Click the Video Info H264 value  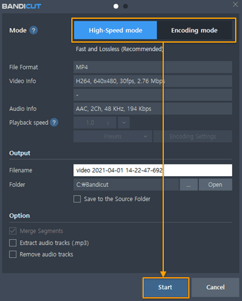click(x=153, y=81)
